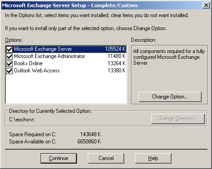Click the 6650860 K space available value
The height and width of the screenshot is (169, 212).
point(89,142)
